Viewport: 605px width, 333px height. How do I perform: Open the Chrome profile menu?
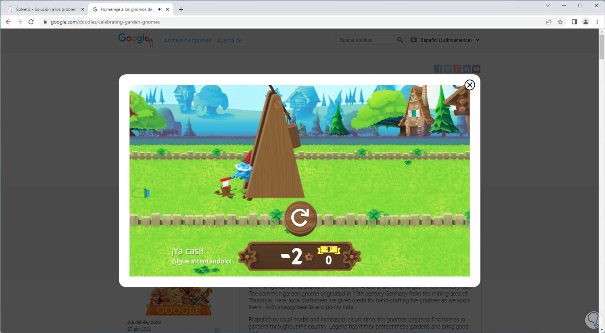click(586, 22)
